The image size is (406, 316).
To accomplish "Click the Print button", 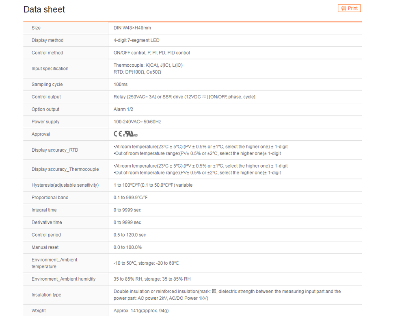I will 349,8.
